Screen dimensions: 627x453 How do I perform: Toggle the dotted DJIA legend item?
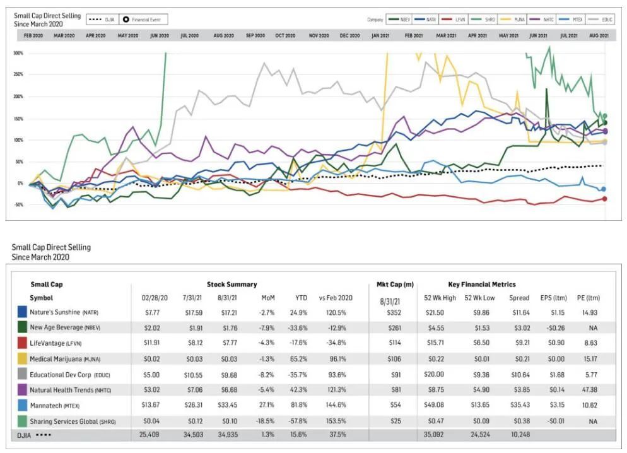click(x=102, y=20)
